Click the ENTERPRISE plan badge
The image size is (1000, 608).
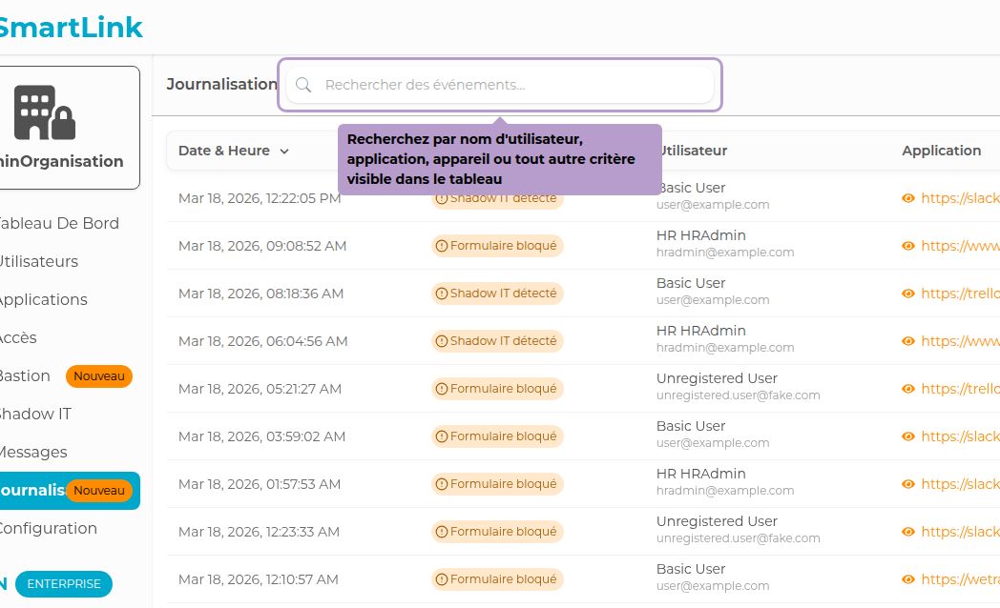pyautogui.click(x=63, y=584)
